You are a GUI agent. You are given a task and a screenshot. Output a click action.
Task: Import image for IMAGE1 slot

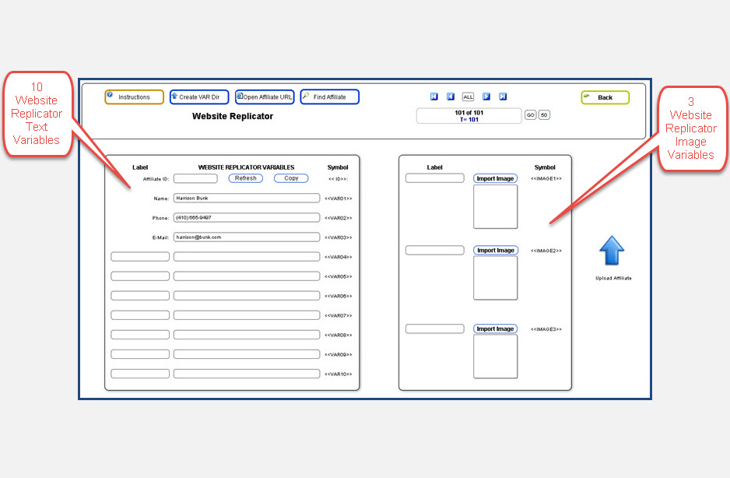[x=495, y=179]
